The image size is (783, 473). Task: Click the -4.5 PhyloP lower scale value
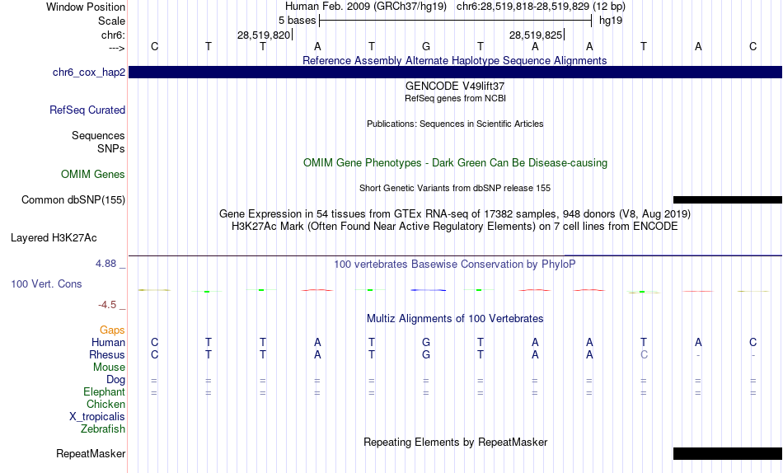point(107,305)
